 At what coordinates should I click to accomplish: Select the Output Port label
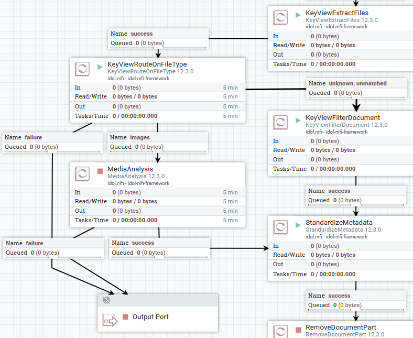pyautogui.click(x=150, y=317)
